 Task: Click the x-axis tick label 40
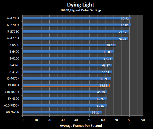pyautogui.click(x=76, y=120)
